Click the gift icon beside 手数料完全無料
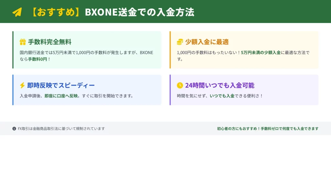 tap(23, 42)
